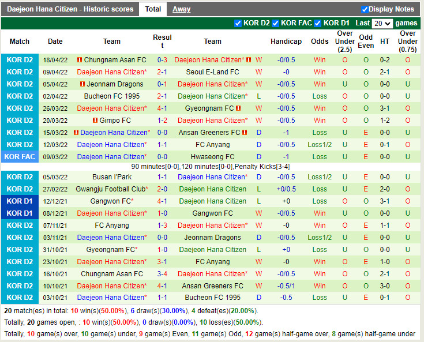This screenshot has height=342, width=424.
Task: Click the date 07/11/21
Action: [55, 226]
